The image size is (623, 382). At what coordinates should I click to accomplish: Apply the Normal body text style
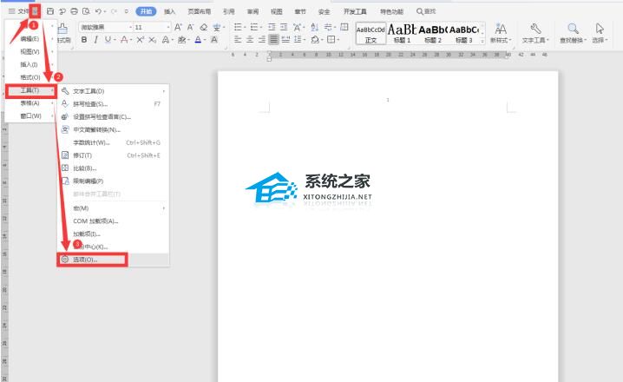click(371, 33)
